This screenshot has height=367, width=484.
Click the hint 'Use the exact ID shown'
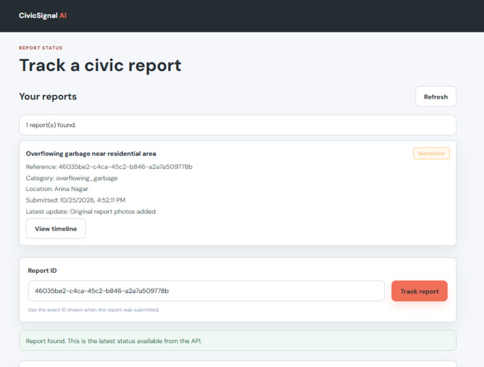click(93, 310)
